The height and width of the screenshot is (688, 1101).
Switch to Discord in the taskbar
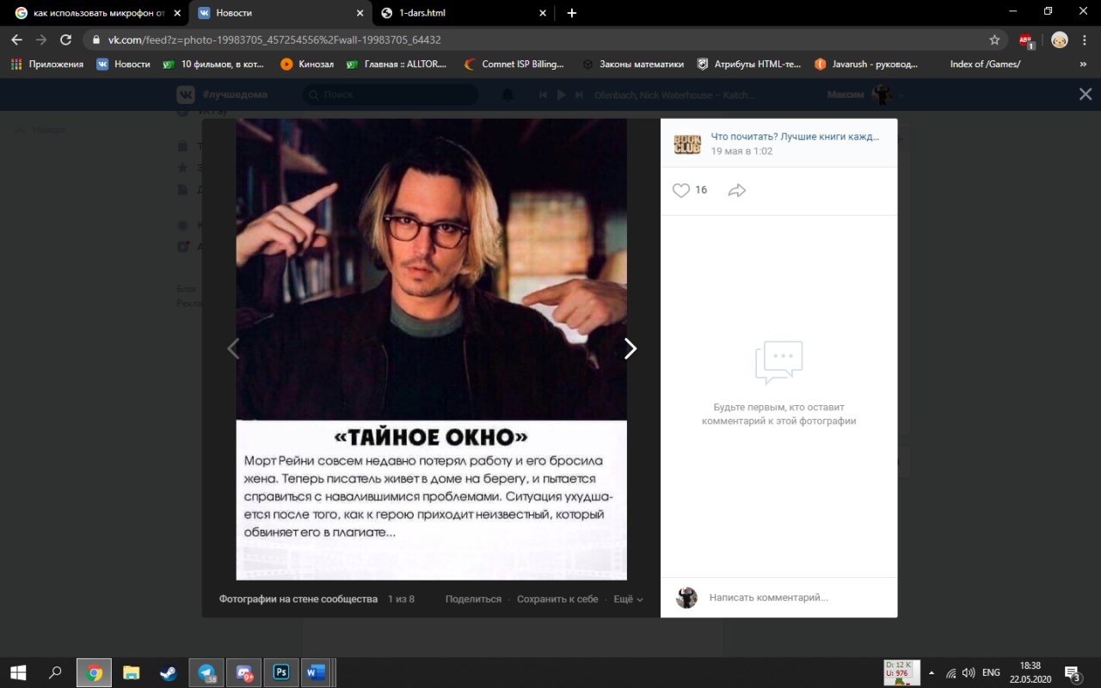coord(244,673)
